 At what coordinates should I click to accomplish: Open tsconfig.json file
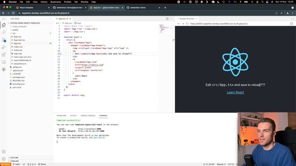pyautogui.click(x=18, y=84)
